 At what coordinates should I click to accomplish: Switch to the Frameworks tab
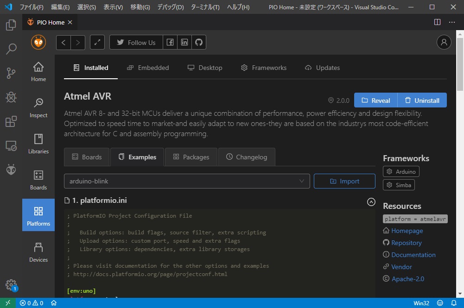(264, 68)
